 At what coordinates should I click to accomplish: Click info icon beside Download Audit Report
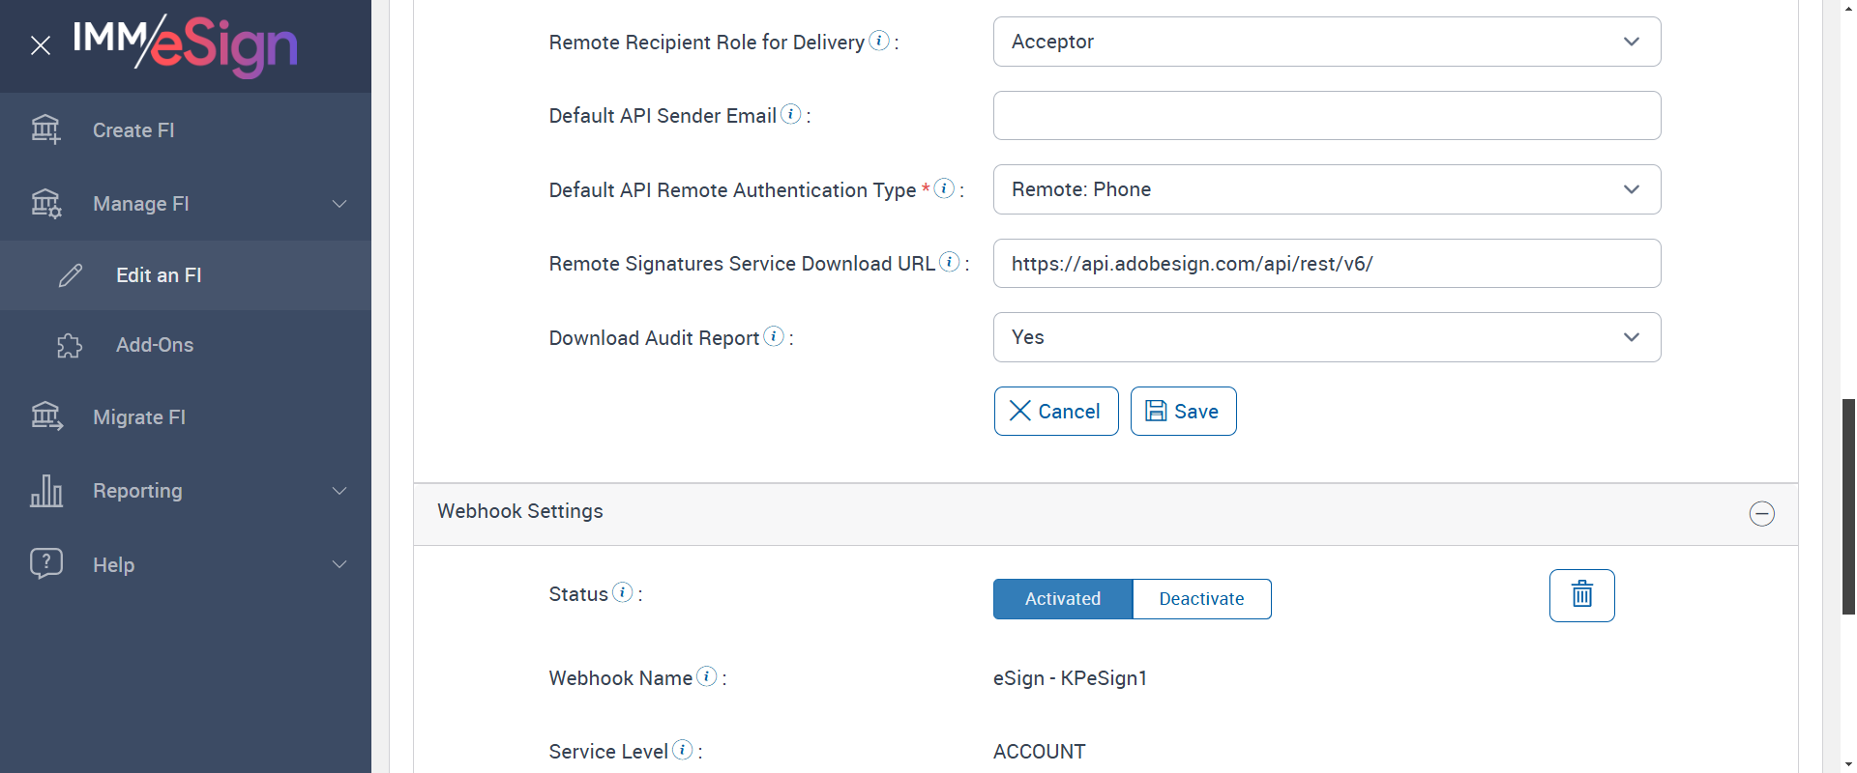774,336
